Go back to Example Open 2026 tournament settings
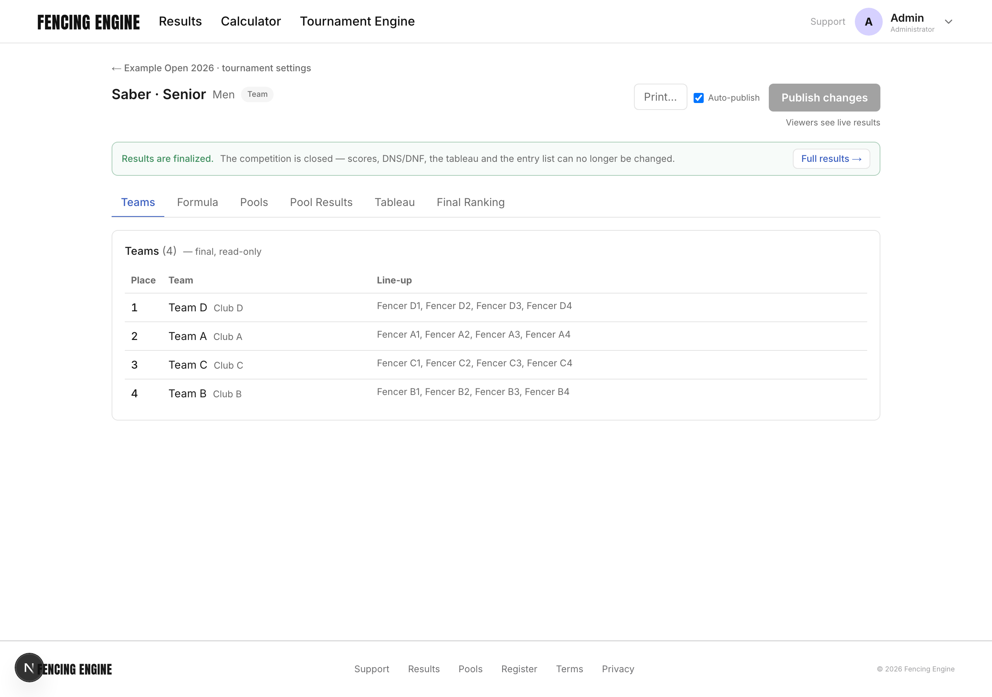Image resolution: width=992 pixels, height=697 pixels. click(211, 68)
